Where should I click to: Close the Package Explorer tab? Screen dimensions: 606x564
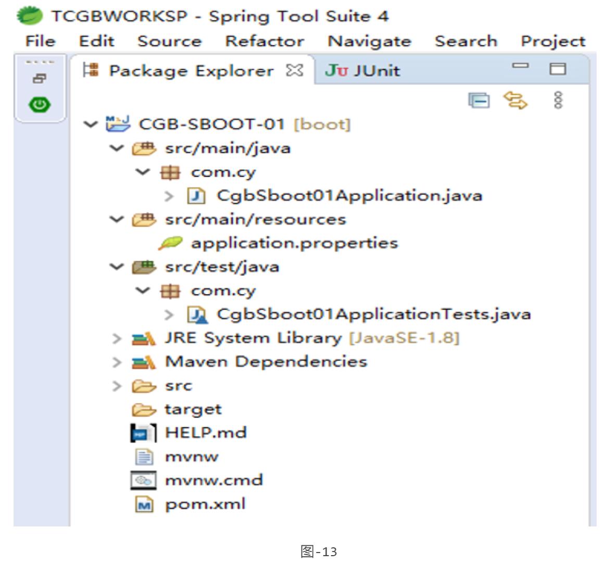(295, 70)
